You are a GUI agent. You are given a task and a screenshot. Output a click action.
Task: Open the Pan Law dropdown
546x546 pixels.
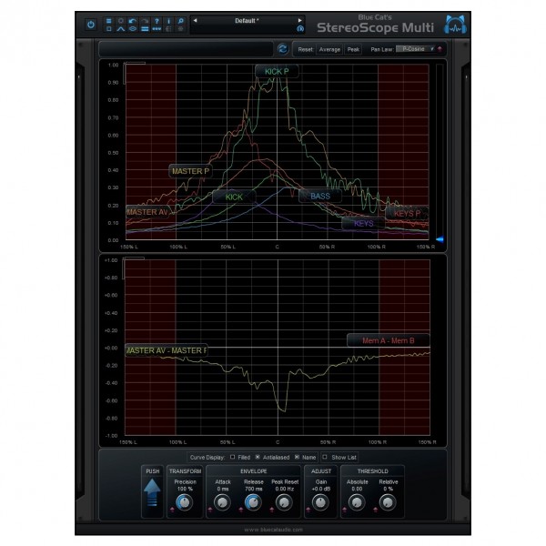(x=416, y=49)
